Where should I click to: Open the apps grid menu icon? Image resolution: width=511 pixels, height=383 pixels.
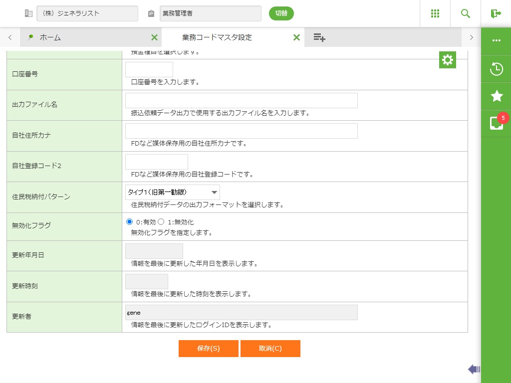[435, 13]
